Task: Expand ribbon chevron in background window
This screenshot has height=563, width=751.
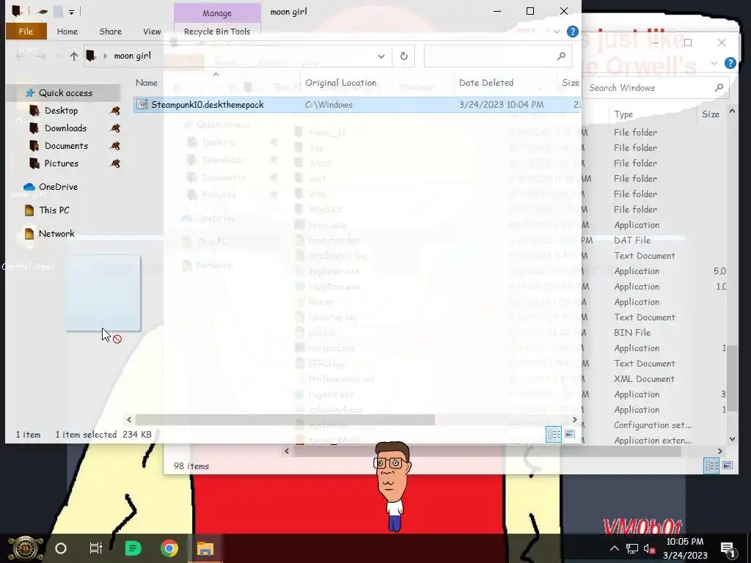Action: pyautogui.click(x=714, y=63)
